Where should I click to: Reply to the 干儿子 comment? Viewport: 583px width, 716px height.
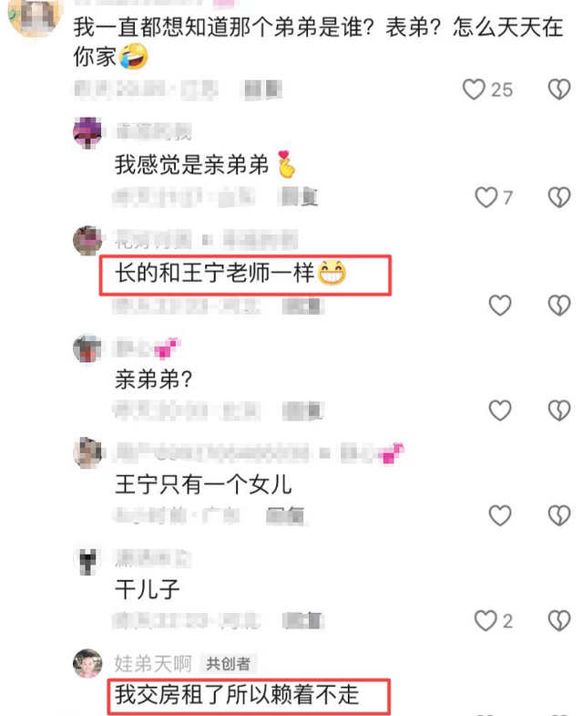(x=303, y=620)
